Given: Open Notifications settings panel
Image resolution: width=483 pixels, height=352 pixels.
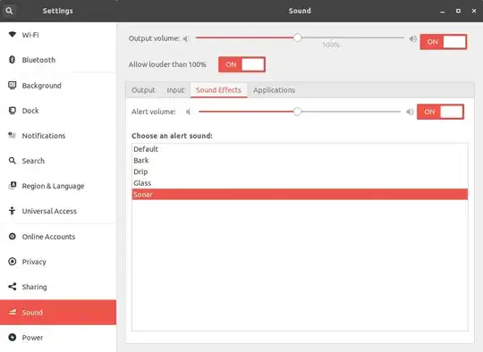Looking at the screenshot, I should tap(58, 136).
